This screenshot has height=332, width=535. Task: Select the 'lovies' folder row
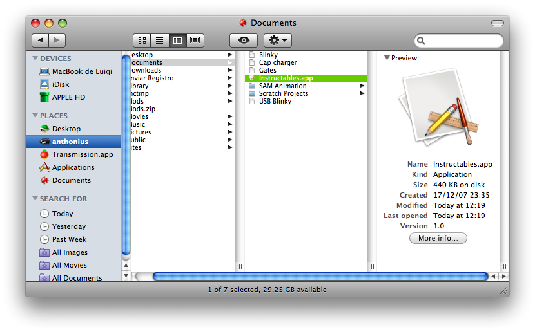coord(183,116)
